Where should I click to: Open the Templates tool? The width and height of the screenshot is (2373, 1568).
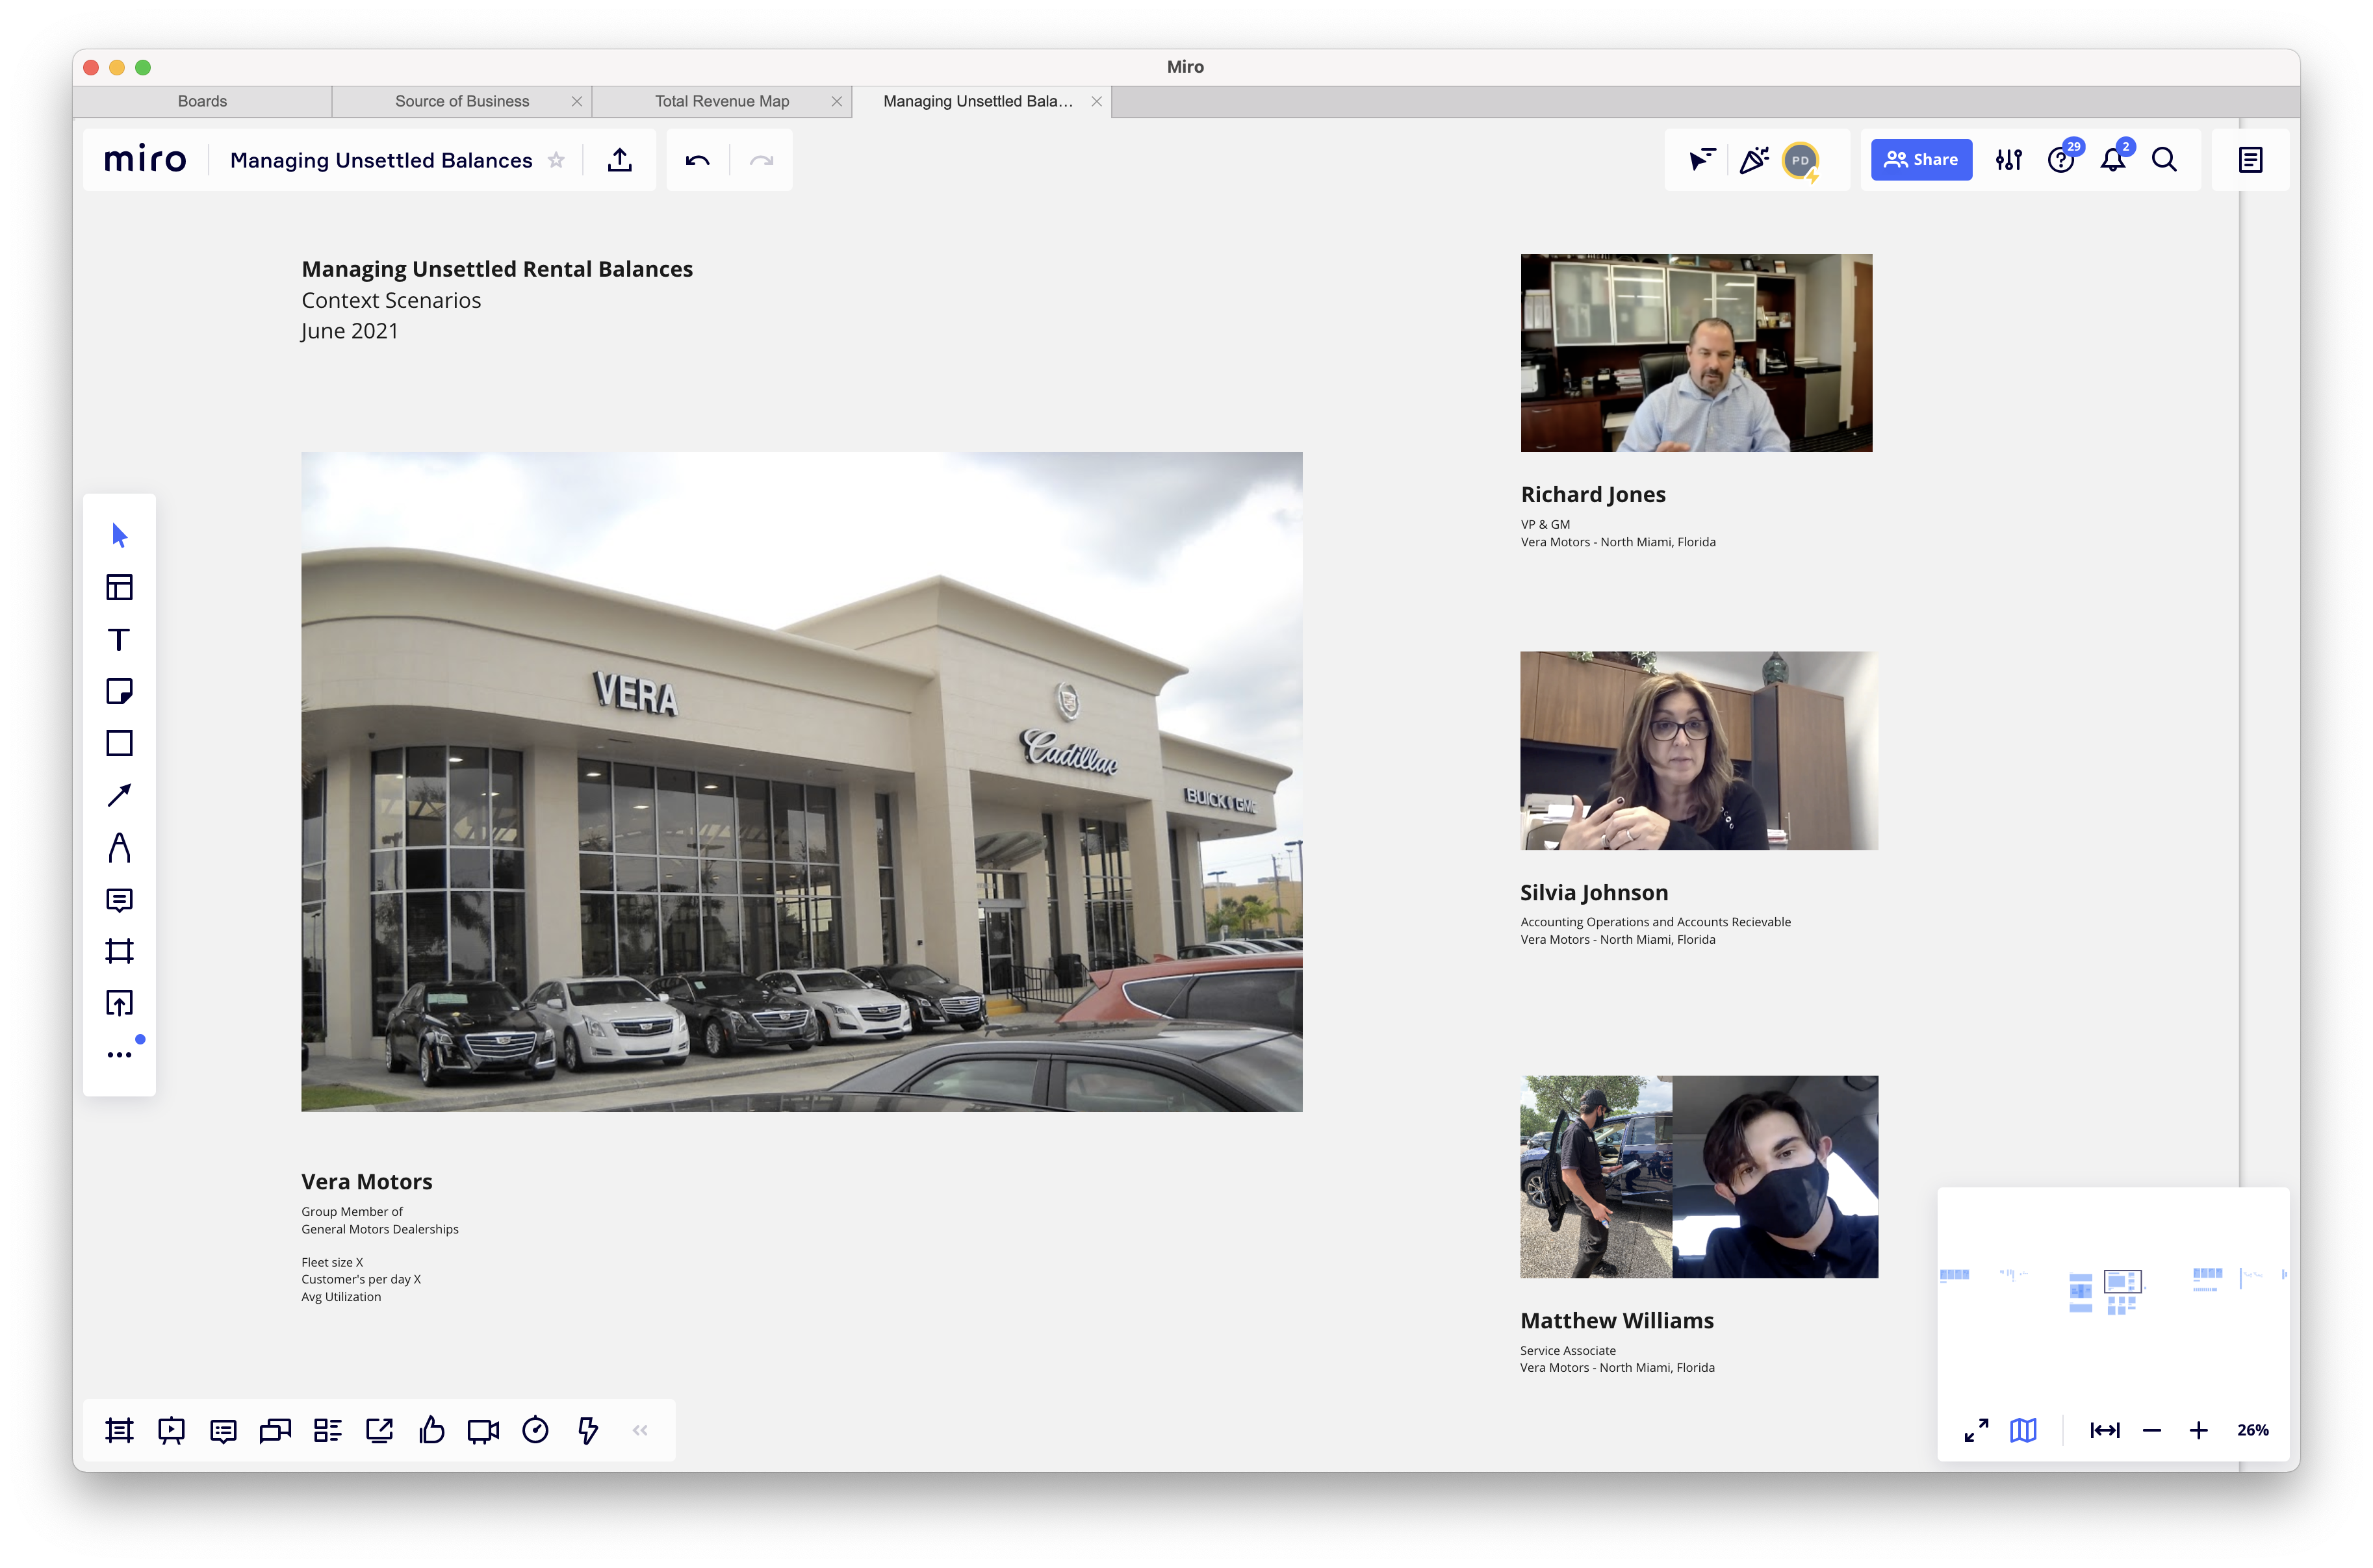coord(119,587)
